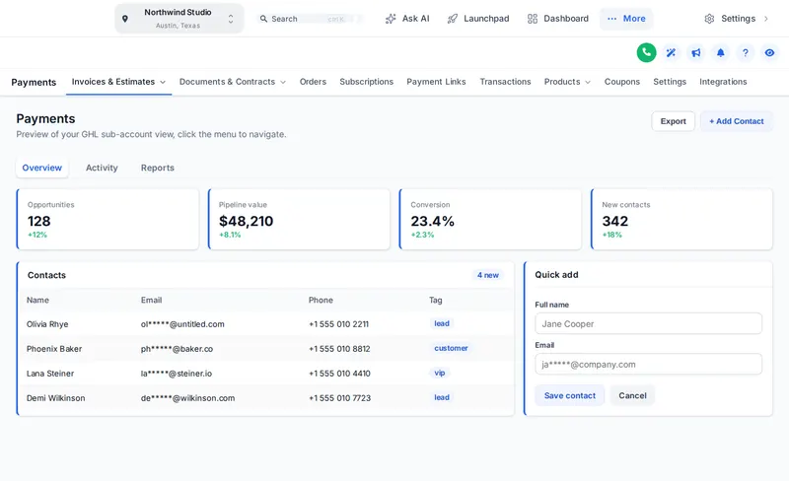Click the lead tag for Olivia Rhye

pyautogui.click(x=442, y=323)
